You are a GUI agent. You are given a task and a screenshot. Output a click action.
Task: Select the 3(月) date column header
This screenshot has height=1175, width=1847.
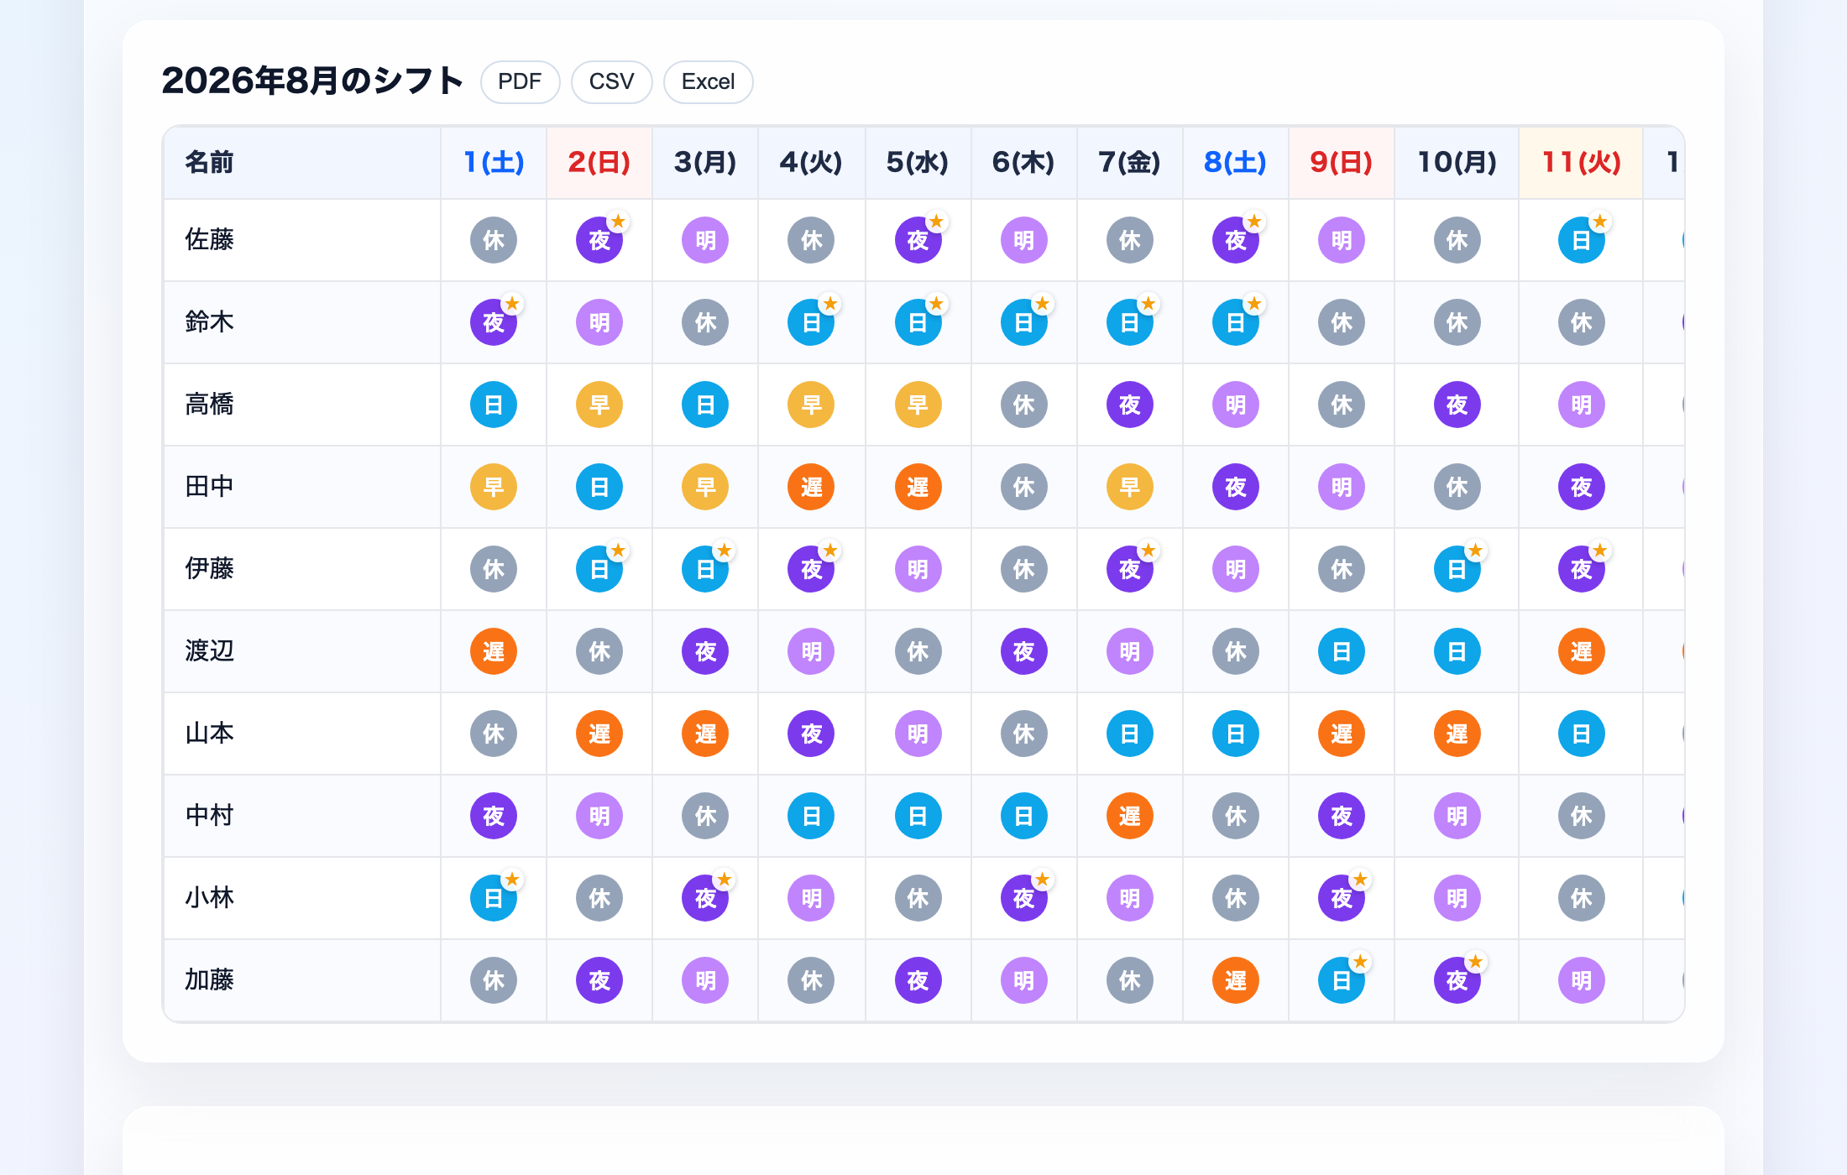tap(705, 162)
